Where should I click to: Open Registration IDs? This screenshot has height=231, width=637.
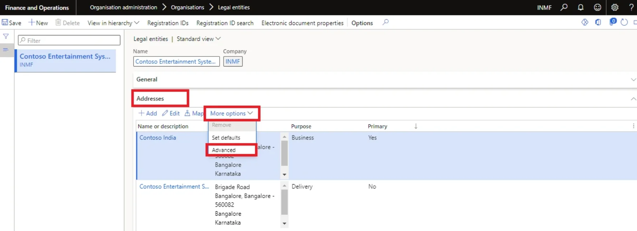pyautogui.click(x=168, y=23)
